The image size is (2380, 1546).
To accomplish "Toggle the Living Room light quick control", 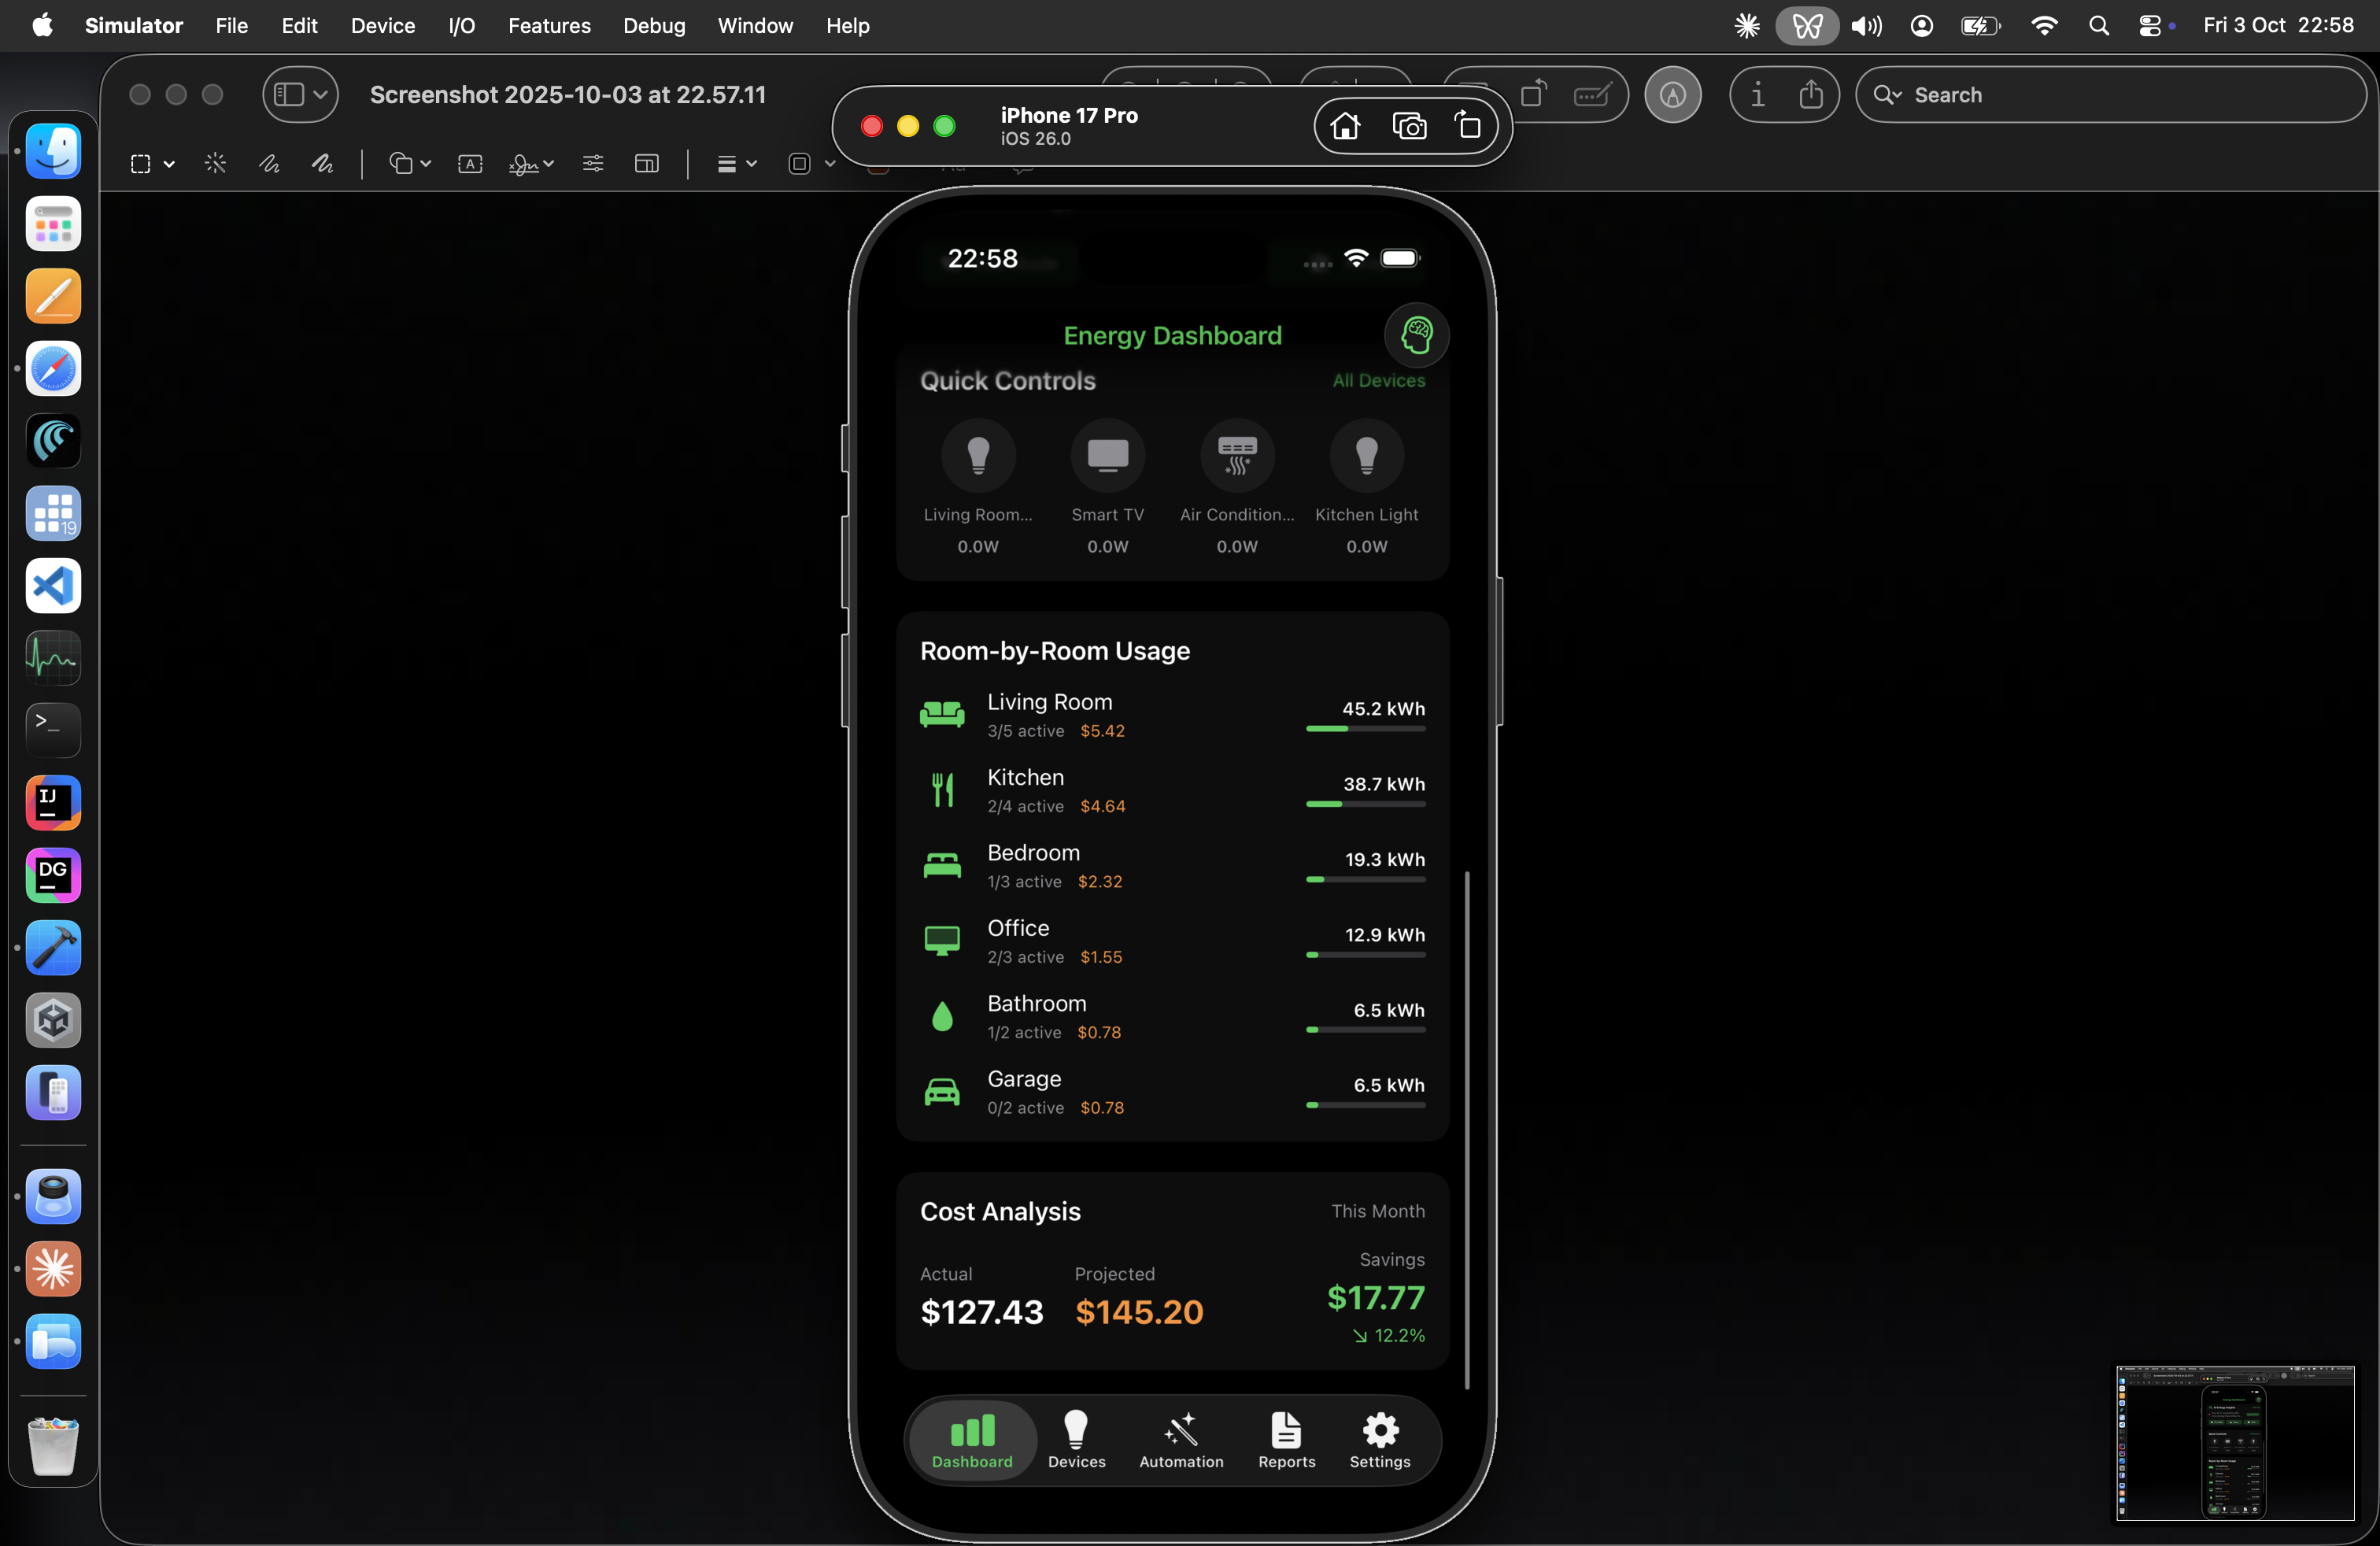I will point(978,456).
